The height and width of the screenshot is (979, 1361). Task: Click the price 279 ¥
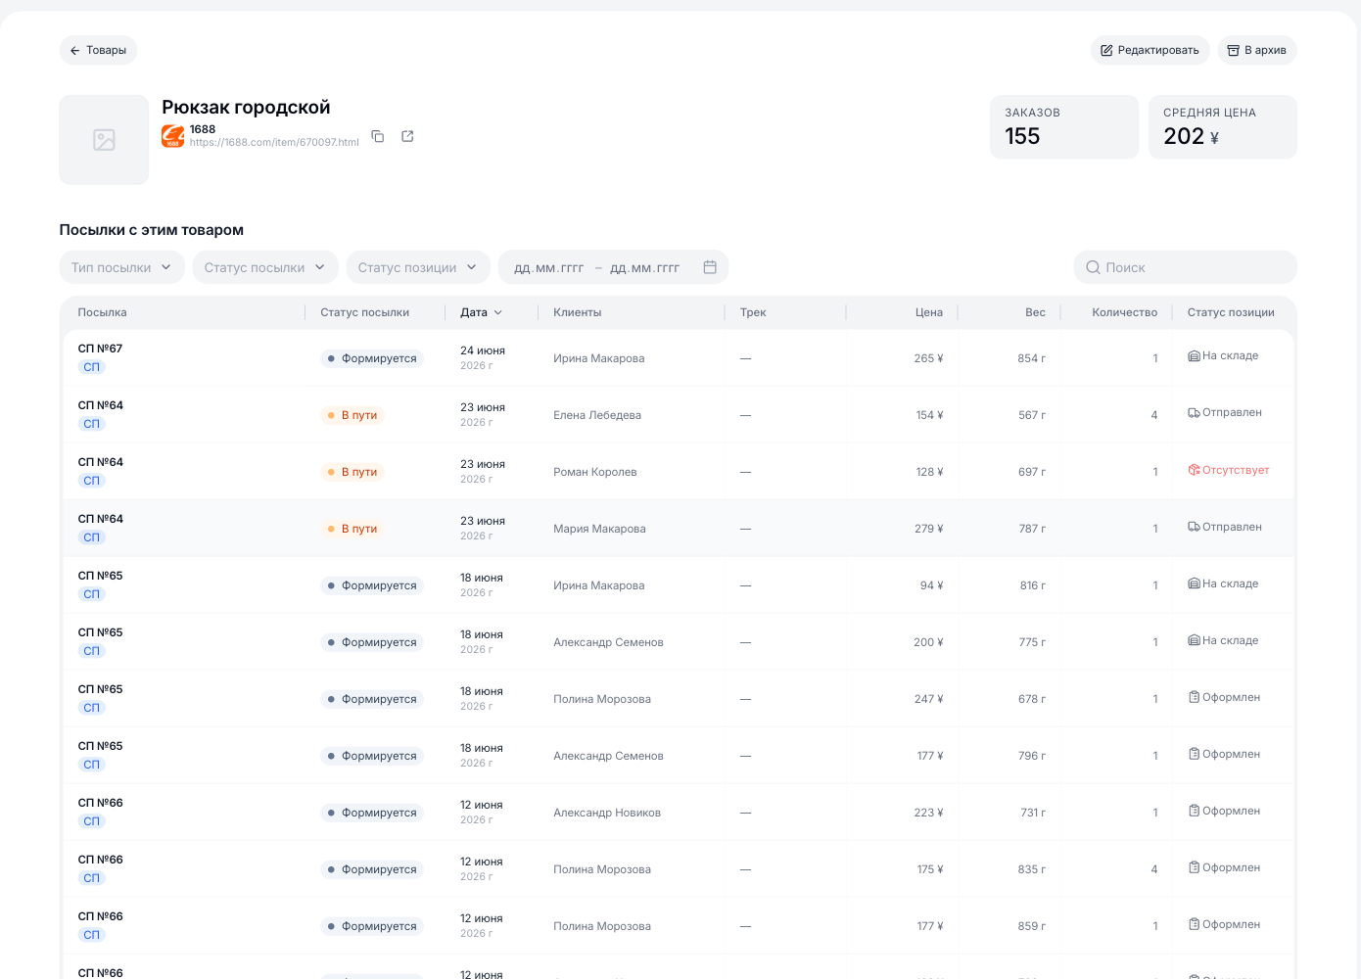point(928,529)
